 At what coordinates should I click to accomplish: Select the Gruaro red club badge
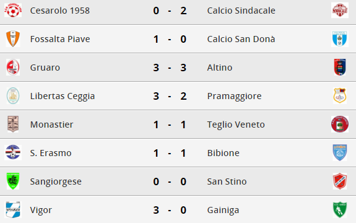pos(13,68)
